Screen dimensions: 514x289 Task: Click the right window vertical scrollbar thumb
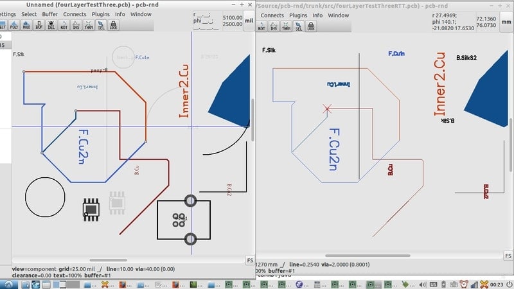pos(511,145)
